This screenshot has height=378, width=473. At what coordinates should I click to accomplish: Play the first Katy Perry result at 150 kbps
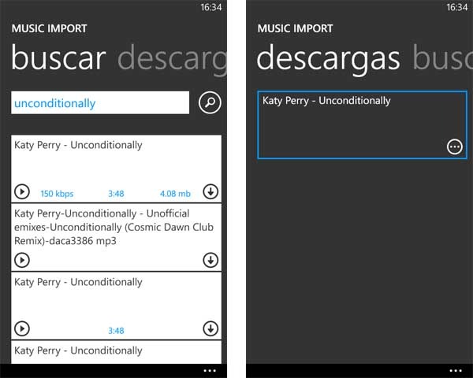[x=22, y=191]
